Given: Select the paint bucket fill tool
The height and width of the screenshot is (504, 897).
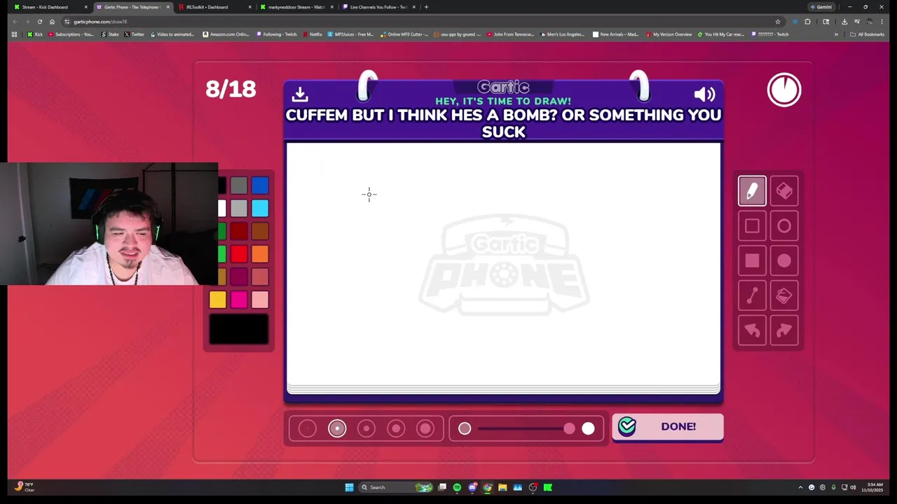Looking at the screenshot, I should tap(784, 296).
